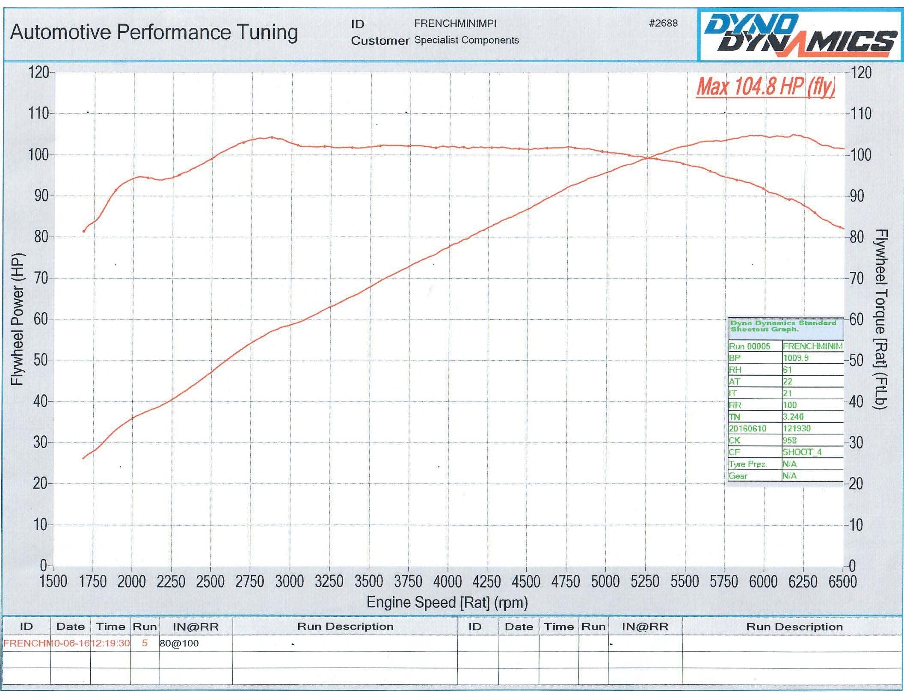This screenshot has height=692, width=904.
Task: Click the time cell '121930'
Action: [797, 428]
